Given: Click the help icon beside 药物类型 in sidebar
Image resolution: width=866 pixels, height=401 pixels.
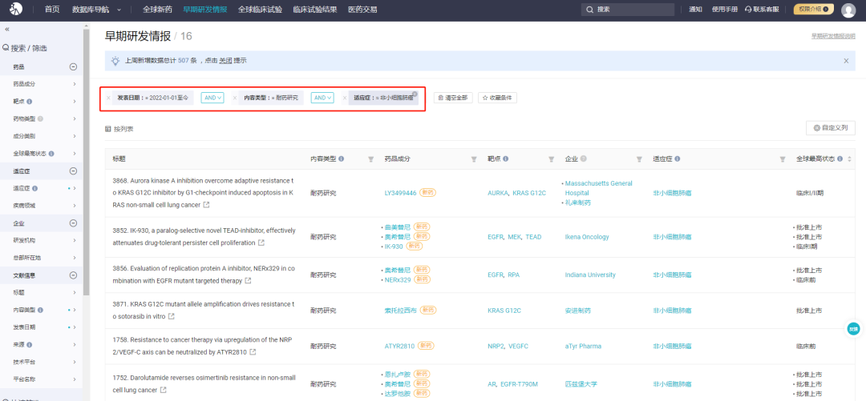Looking at the screenshot, I should [x=40, y=118].
